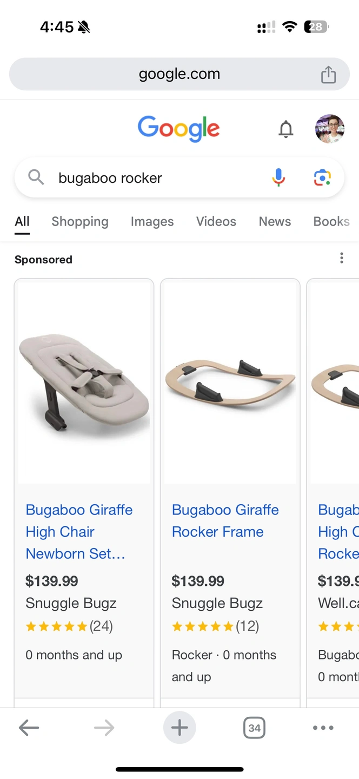Open Bugaboo Giraffe Rocker Frame link

(225, 520)
